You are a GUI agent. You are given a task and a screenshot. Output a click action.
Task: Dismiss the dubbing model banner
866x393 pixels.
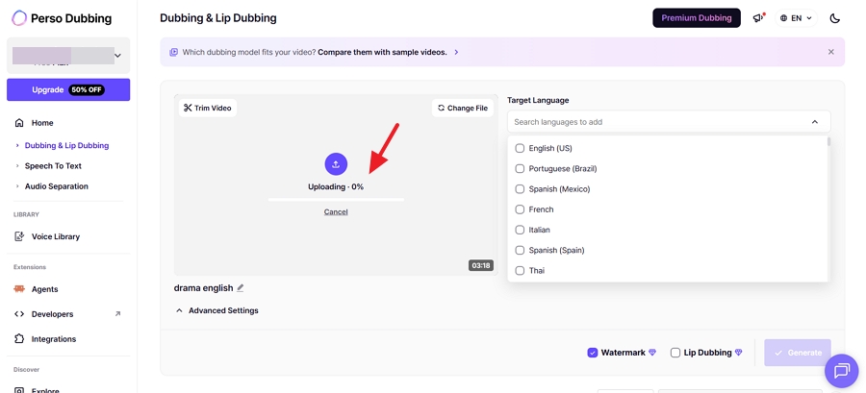coord(830,52)
